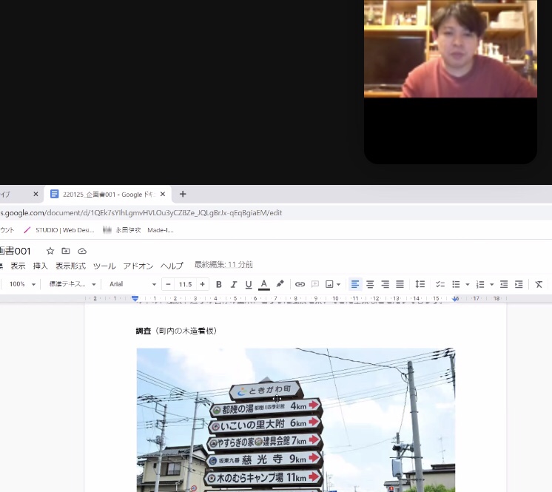The height and width of the screenshot is (492, 552).
Task: Open the bulleted list options arrow
Action: click(468, 284)
